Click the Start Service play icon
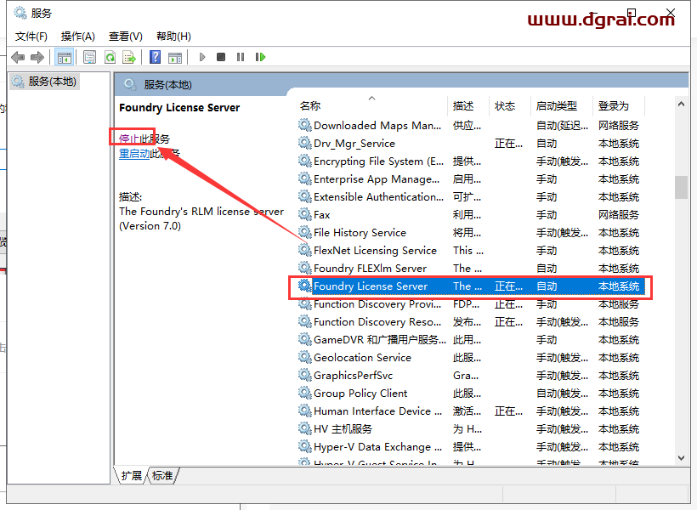This screenshot has height=510, width=697. (x=202, y=57)
